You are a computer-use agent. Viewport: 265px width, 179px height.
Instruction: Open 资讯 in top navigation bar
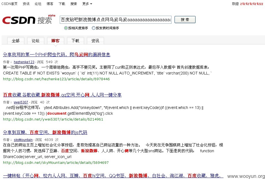click(x=26, y=4)
